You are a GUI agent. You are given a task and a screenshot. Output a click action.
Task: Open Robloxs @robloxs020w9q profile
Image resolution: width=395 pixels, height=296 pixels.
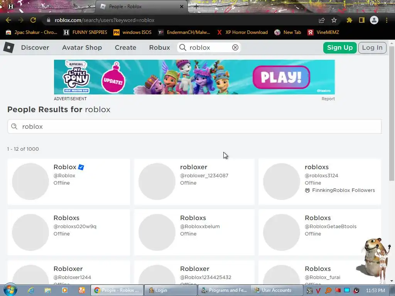(x=69, y=232)
